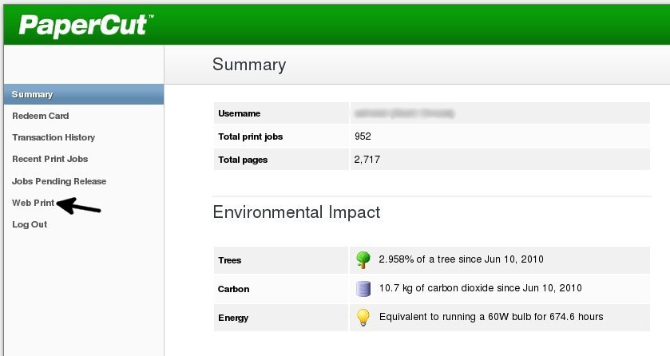Click the yellow light bulb icon

pos(363,317)
